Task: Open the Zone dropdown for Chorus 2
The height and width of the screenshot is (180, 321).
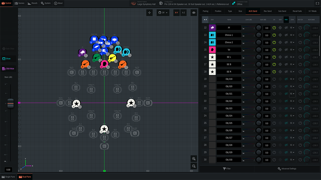Action: point(292,43)
